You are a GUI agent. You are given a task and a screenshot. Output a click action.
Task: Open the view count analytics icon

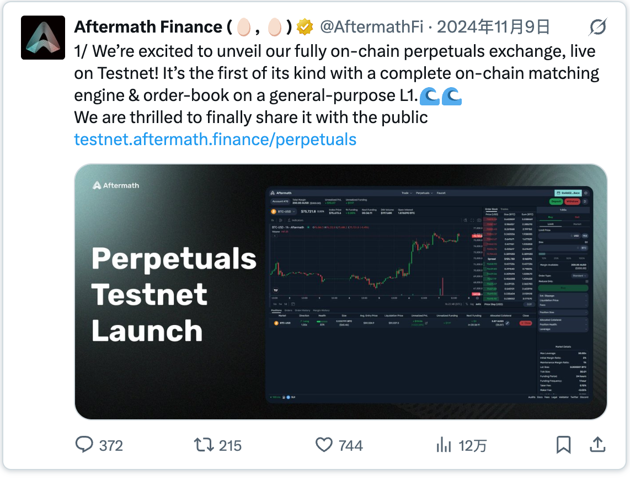pyautogui.click(x=444, y=445)
